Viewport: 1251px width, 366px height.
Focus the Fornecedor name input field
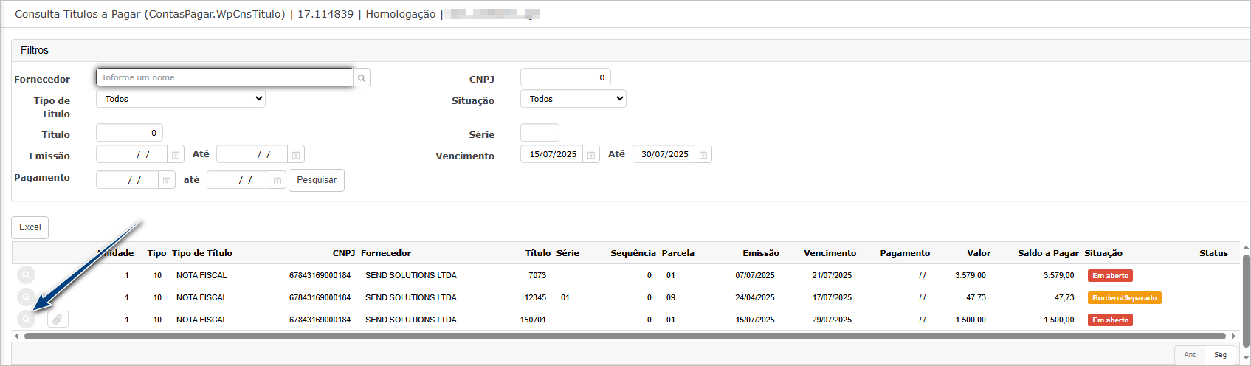[x=224, y=77]
